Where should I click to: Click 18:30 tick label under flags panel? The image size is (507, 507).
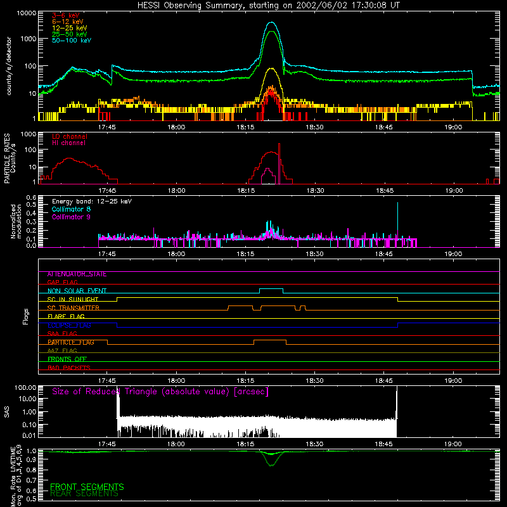(314, 381)
